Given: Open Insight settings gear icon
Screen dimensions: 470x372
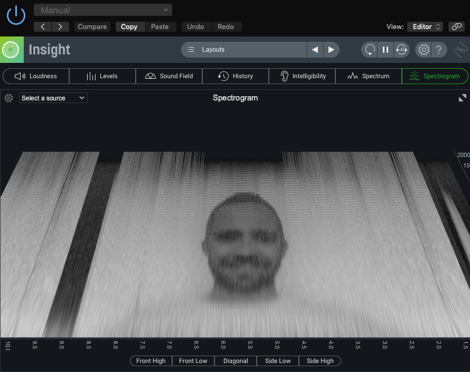Looking at the screenshot, I should tap(424, 50).
